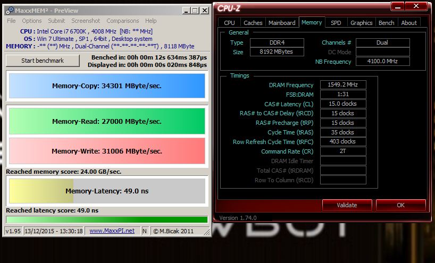Click the empty DC Mode field

click(382, 52)
